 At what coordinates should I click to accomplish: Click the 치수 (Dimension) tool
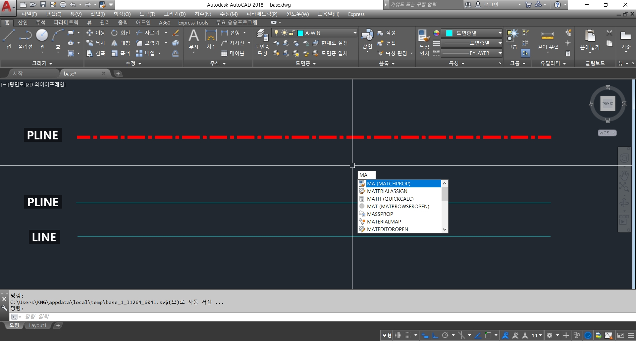coord(211,39)
